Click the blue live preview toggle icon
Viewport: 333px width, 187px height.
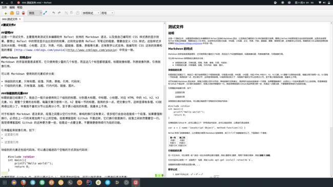tap(45, 13)
